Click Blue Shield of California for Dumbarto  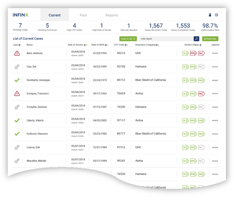click(151, 80)
